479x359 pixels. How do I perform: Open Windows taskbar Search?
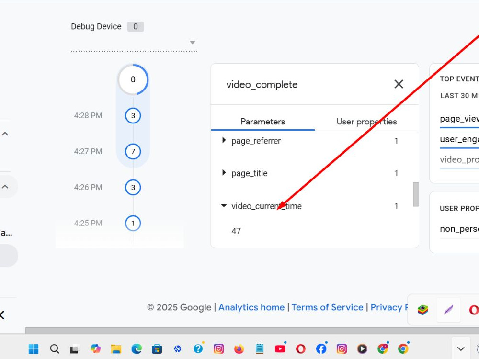tap(55, 349)
